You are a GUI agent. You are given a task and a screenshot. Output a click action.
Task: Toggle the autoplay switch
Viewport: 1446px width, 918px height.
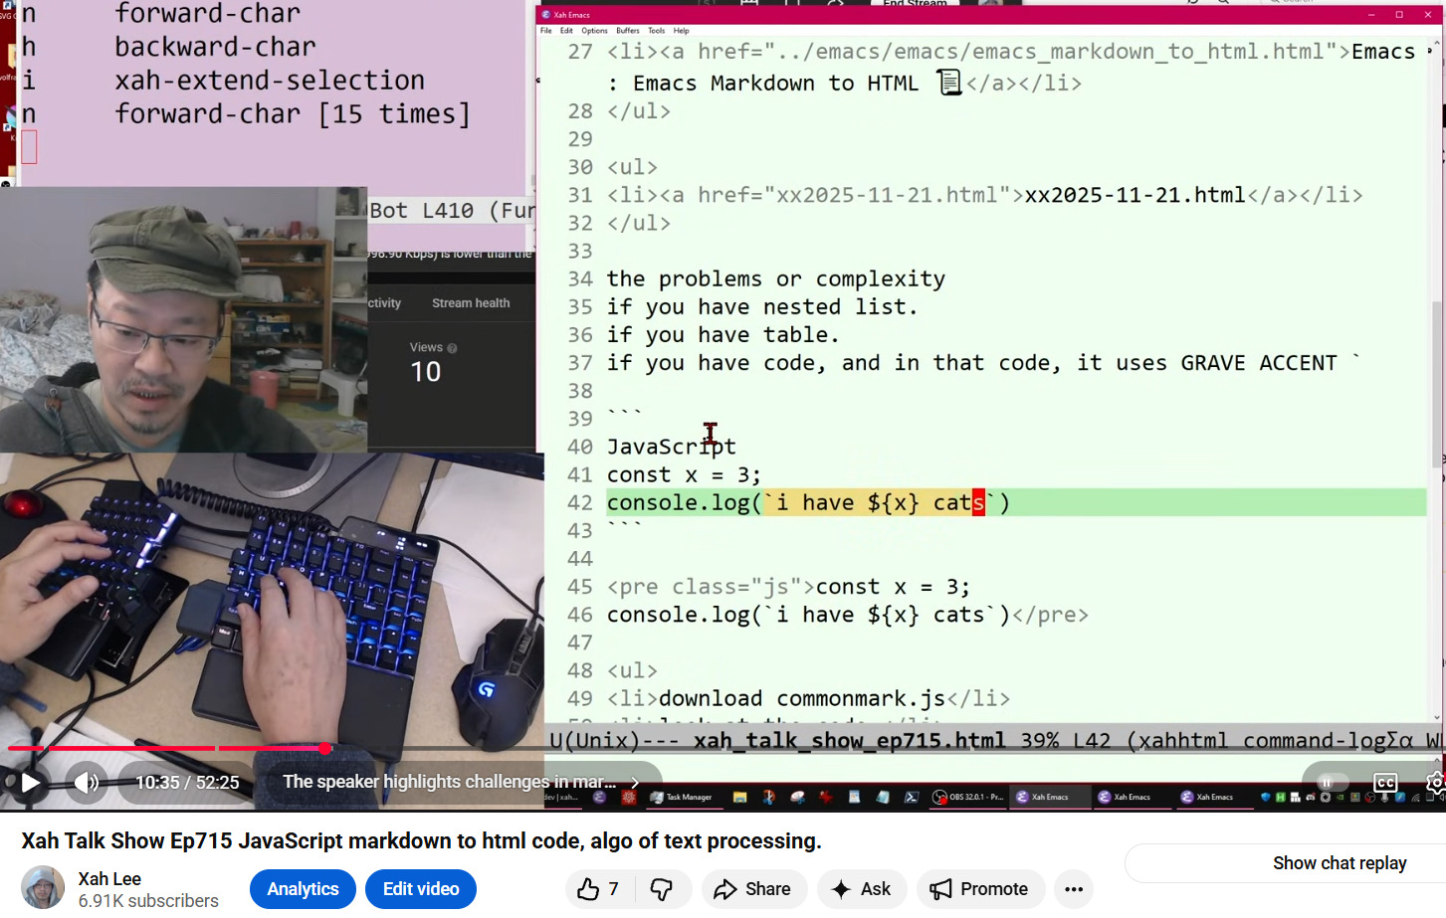[x=1332, y=783]
